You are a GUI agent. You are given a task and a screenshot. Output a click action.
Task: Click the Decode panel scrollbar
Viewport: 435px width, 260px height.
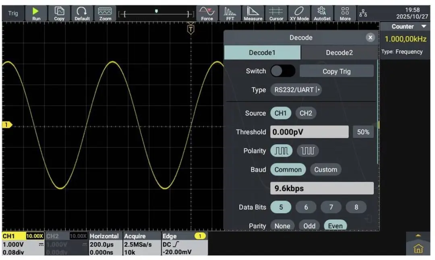378,111
